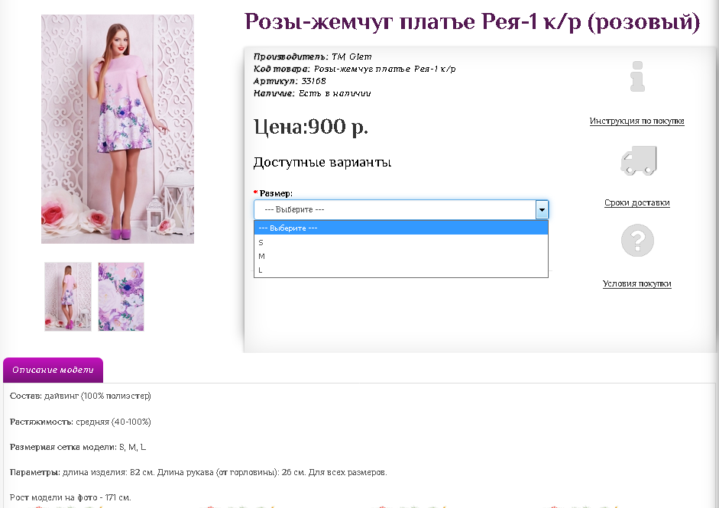The width and height of the screenshot is (719, 508).
Task: Choose size M from the list
Action: coord(401,256)
